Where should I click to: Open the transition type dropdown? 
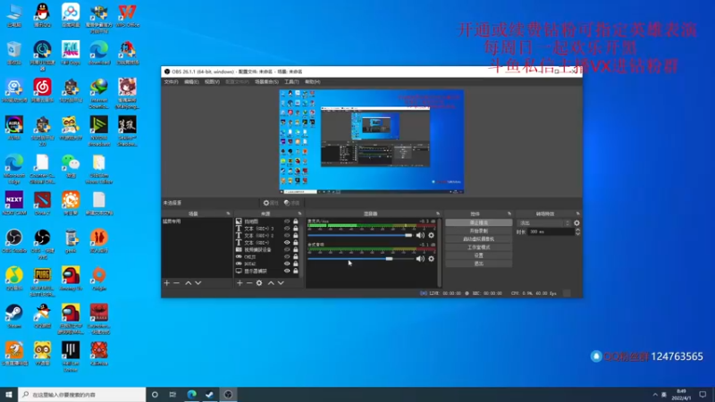point(544,222)
